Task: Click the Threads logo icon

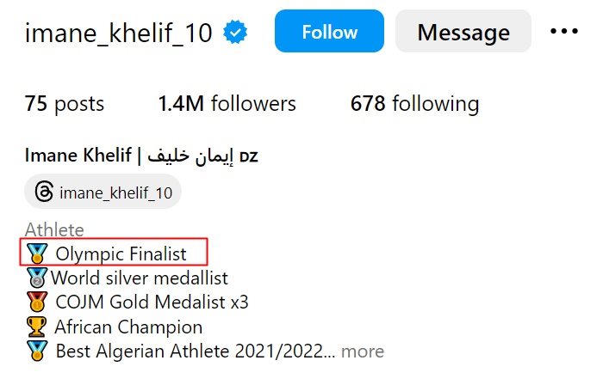Action: pos(45,191)
